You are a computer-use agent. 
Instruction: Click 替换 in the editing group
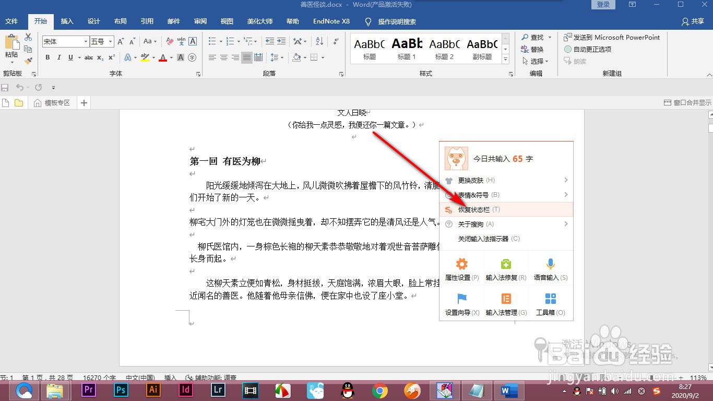[532, 49]
